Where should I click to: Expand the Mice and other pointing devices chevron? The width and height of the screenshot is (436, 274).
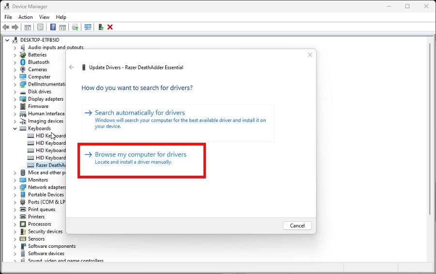click(15, 172)
